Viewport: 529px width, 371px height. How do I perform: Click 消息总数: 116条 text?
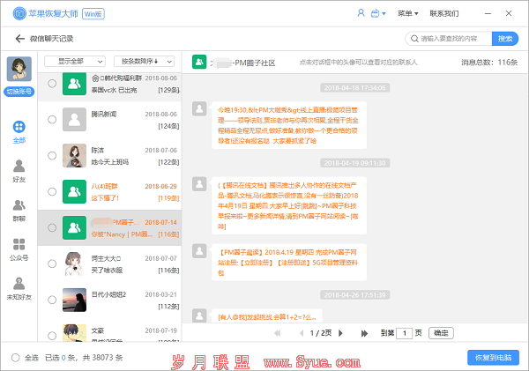(489, 63)
